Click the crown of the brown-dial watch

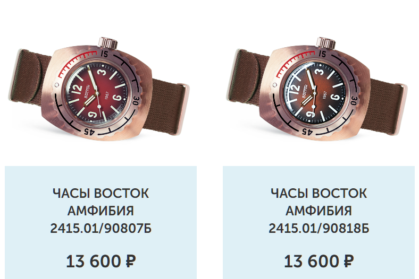325,42
